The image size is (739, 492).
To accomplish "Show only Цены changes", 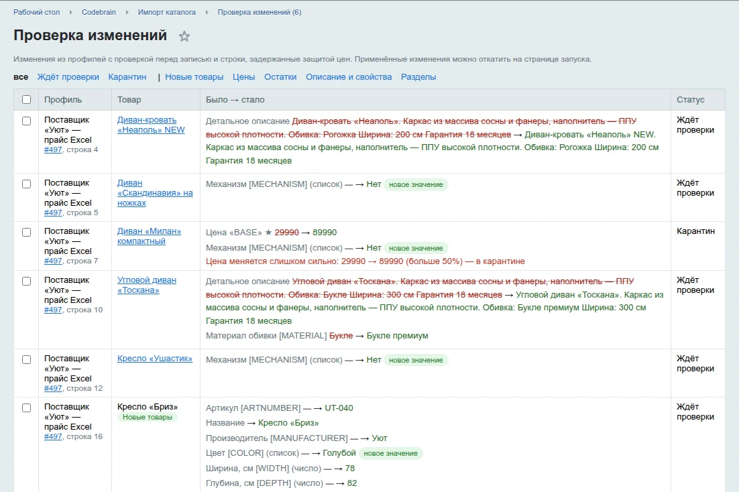I will [x=243, y=77].
